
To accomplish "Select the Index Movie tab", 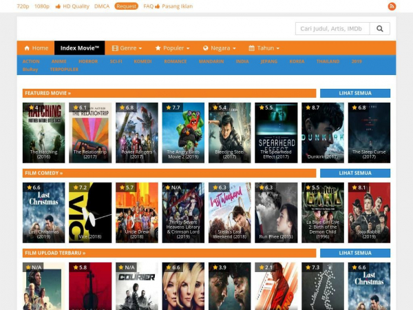I will click(x=80, y=48).
